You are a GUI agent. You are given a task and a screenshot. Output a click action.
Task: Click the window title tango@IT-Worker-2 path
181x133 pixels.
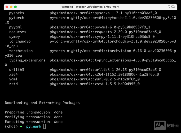(x=90, y=7)
